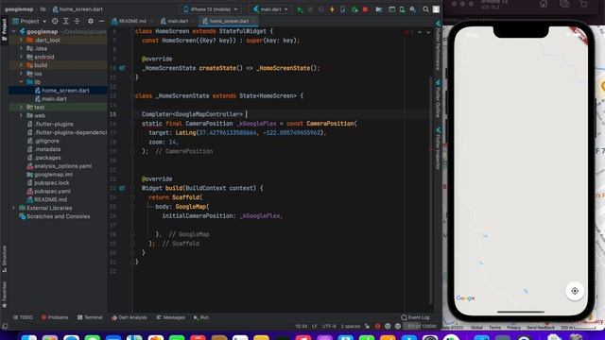Click Scratches and Consoles node
Viewport: 605px width, 340px height.
point(59,216)
